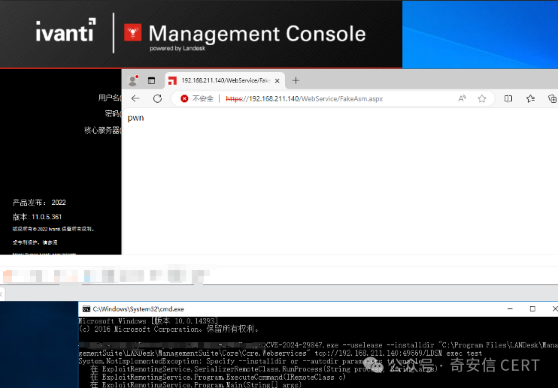
Task: Click the 产品发布: 2022 text
Action: click(x=39, y=203)
